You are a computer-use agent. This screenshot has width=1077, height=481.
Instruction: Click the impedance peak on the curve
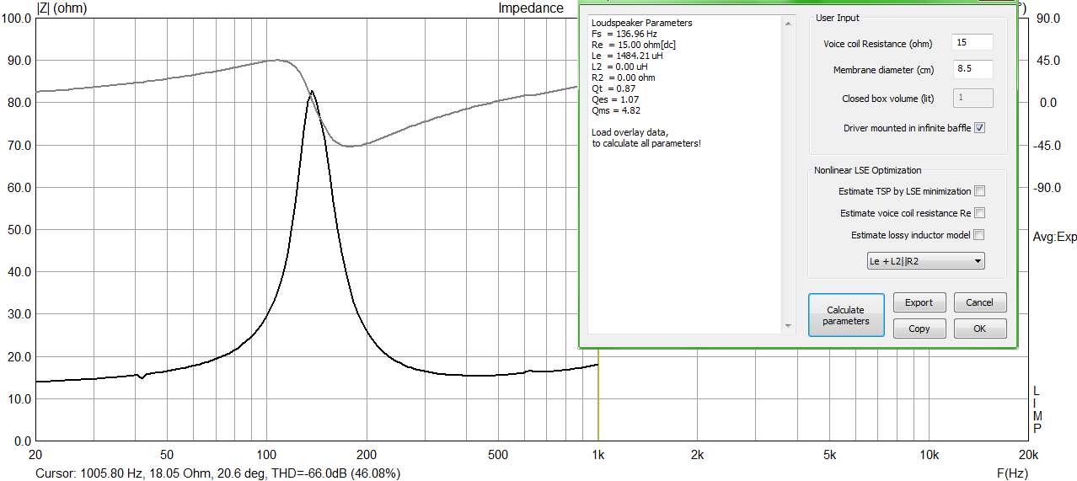312,91
